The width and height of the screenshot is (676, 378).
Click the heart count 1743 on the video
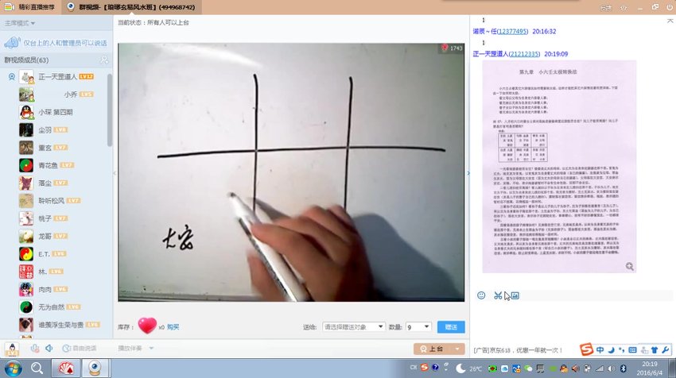[452, 48]
